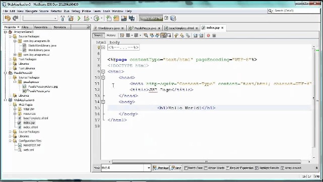Click Shift Line Right icon
Viewport: 323px width, 182px height.
tap(201, 35)
